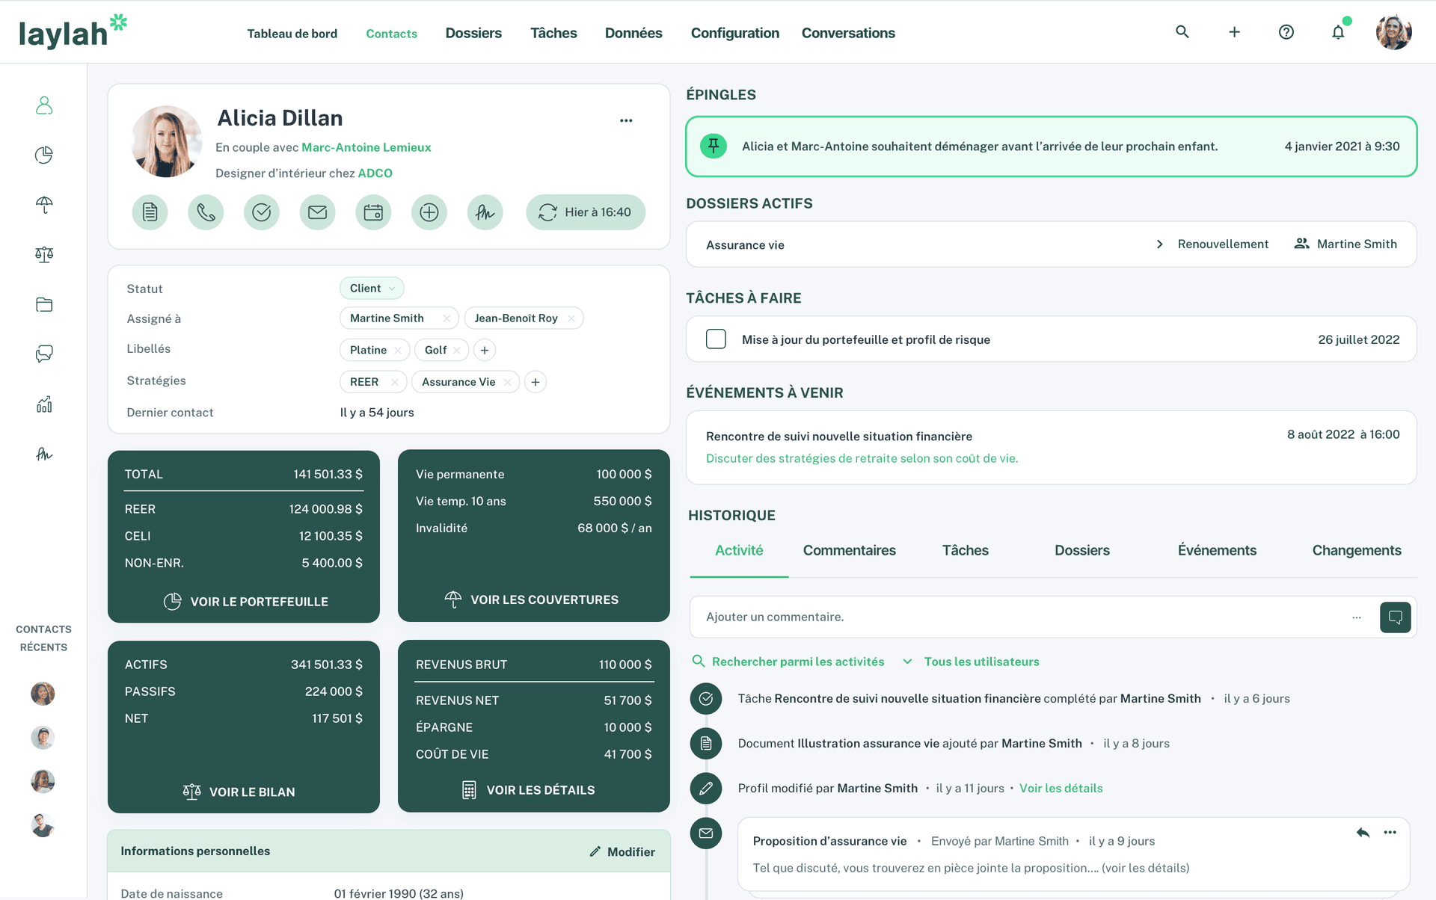This screenshot has height=900, width=1436.
Task: Open Voir les détails link for profile change
Action: [x=1061, y=788]
